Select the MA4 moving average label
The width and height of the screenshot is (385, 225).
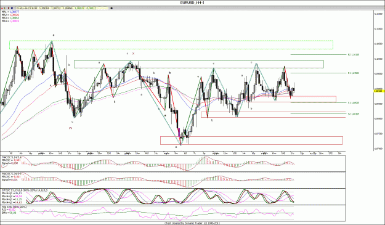coord(10,21)
